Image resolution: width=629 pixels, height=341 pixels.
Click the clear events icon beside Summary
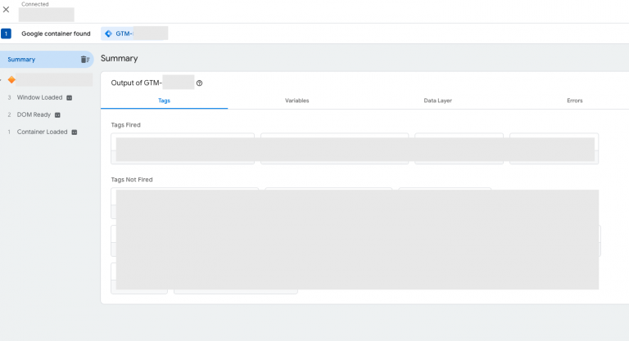coord(85,60)
